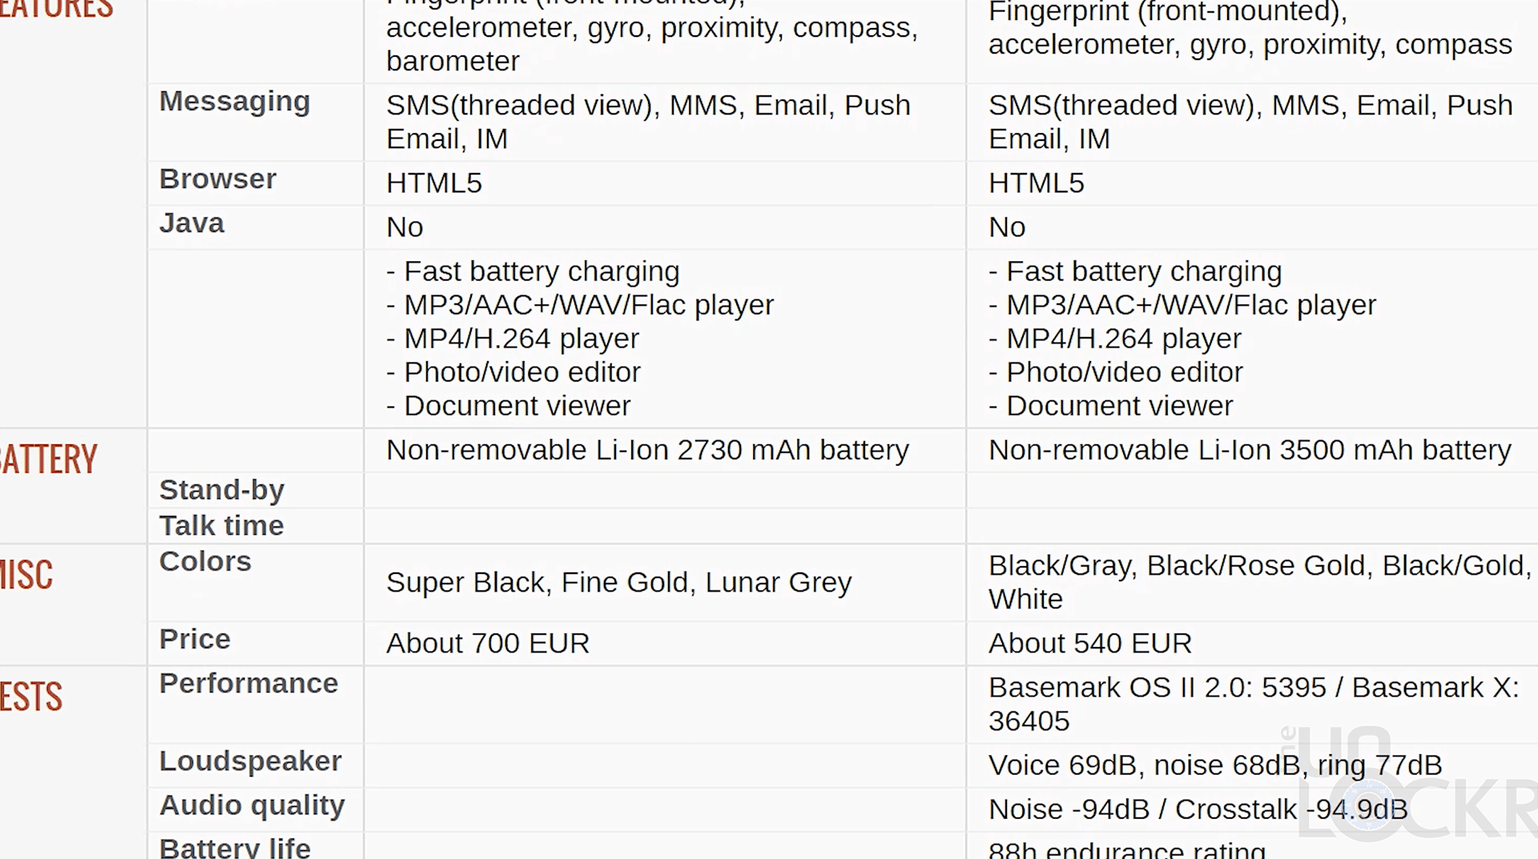
Task: Click the Colors label under Misc
Action: point(205,562)
